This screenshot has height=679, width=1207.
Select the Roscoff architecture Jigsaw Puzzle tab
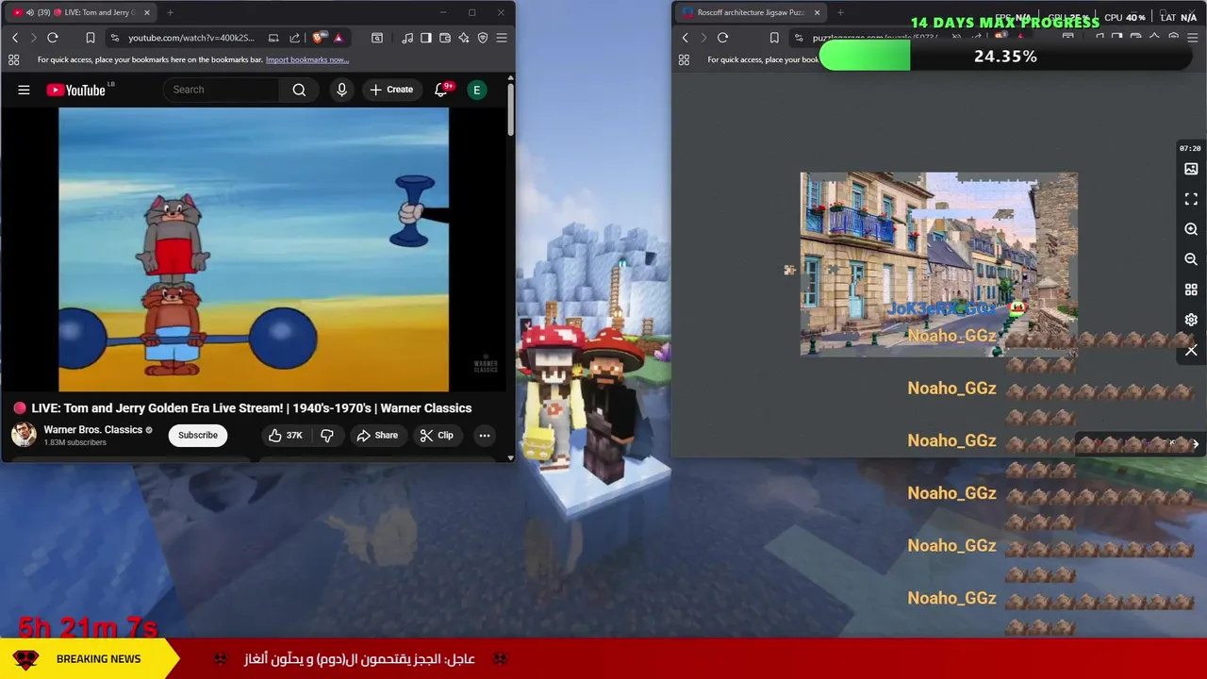750,12
